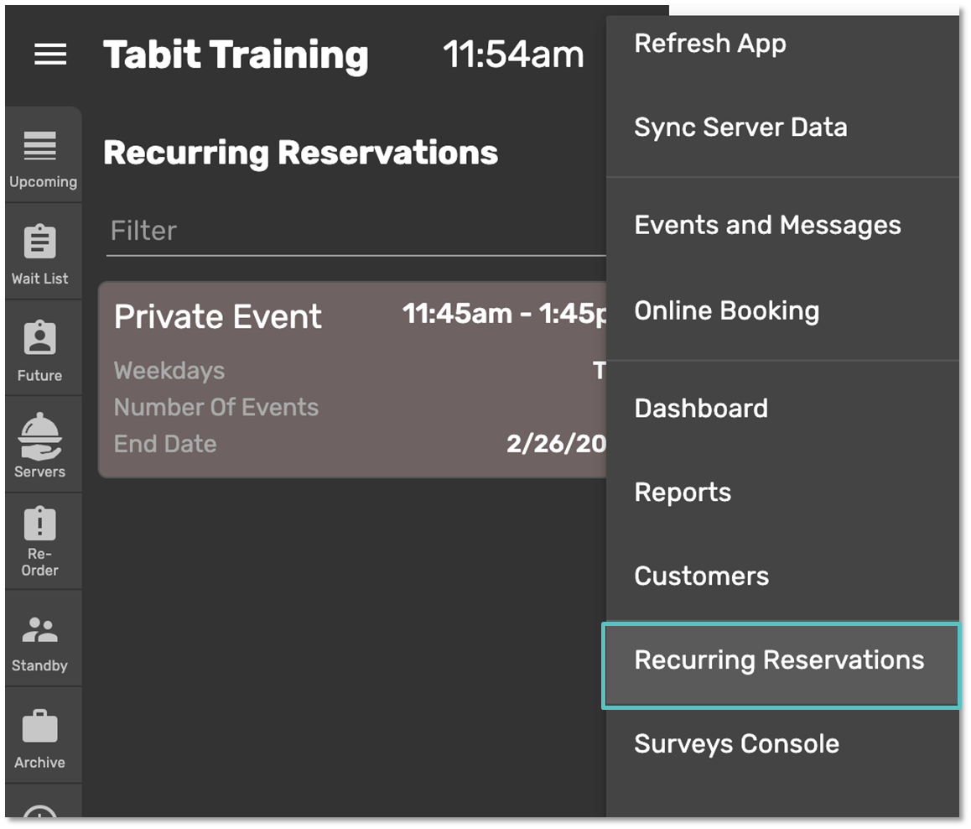Click the Filter input field

point(335,230)
